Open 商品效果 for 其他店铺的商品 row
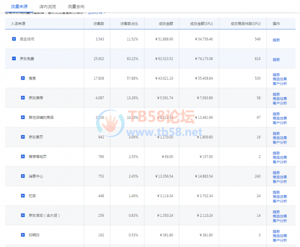 coord(280,118)
